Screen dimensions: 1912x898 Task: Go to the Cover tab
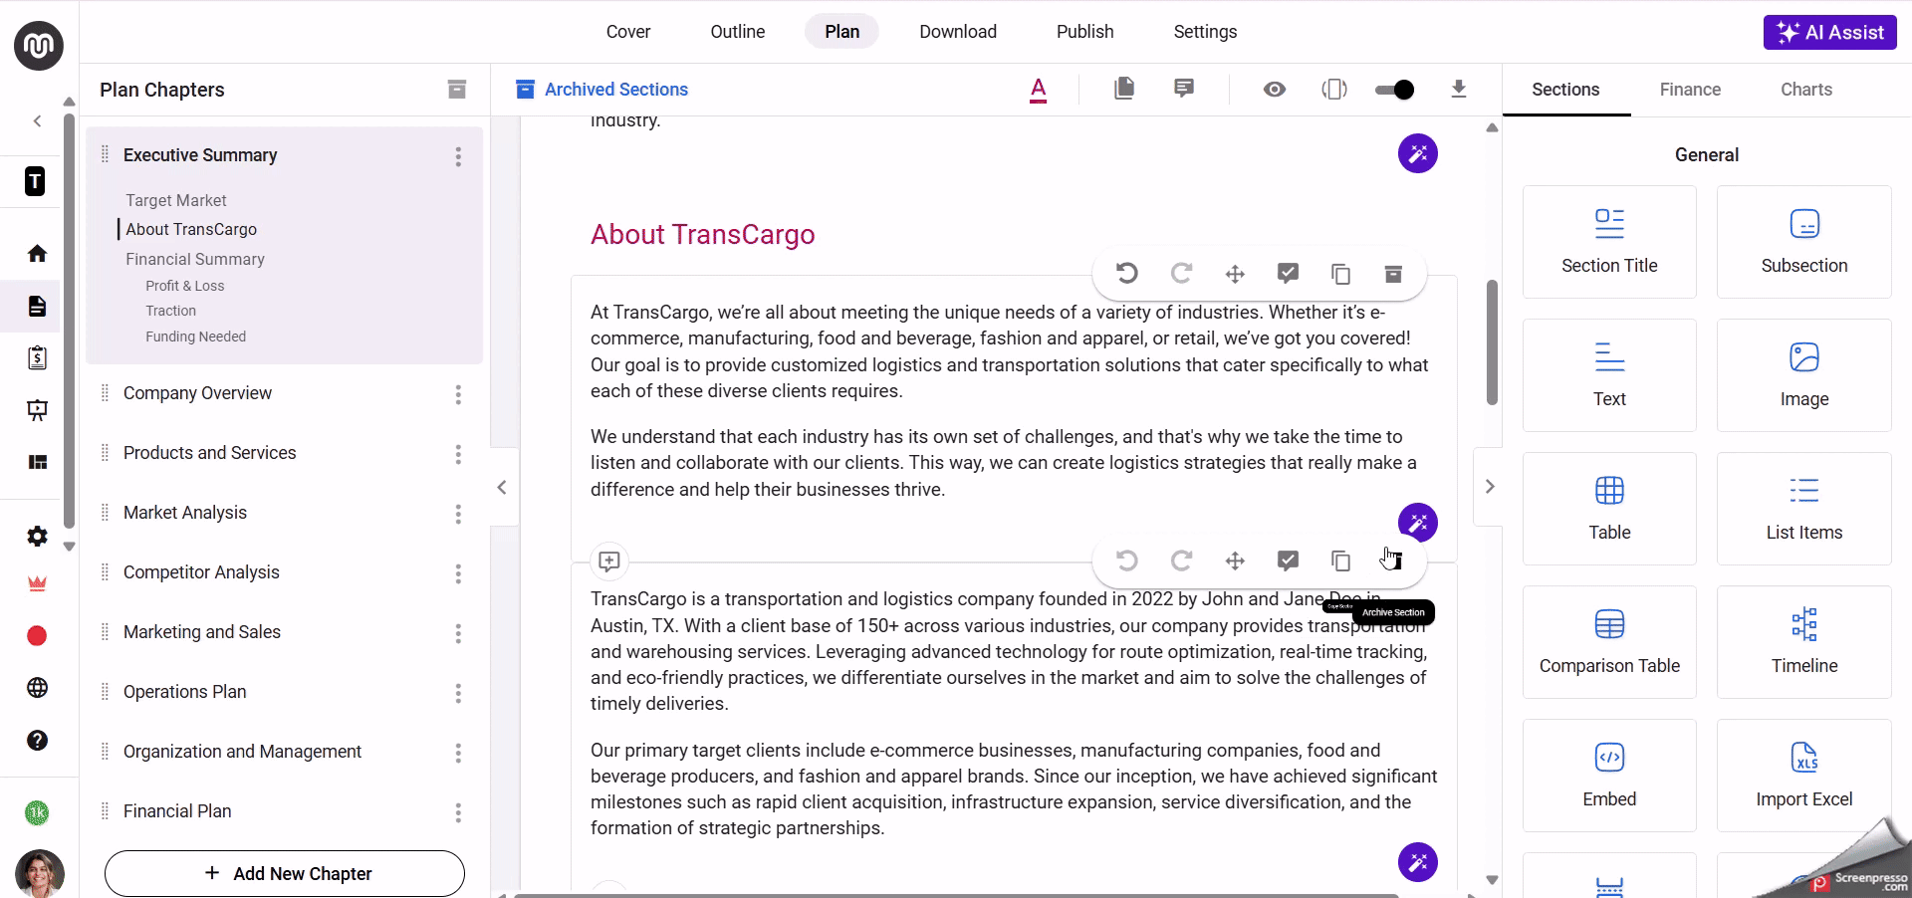628,32
